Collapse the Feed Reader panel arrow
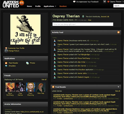Image resolution: width=124 pixels, height=114 pixels. click(x=118, y=87)
